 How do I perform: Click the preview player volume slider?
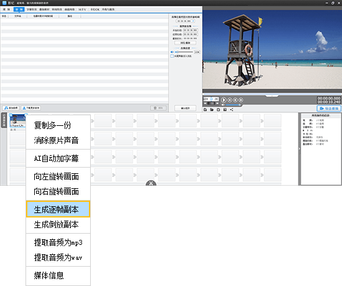[x=233, y=105]
